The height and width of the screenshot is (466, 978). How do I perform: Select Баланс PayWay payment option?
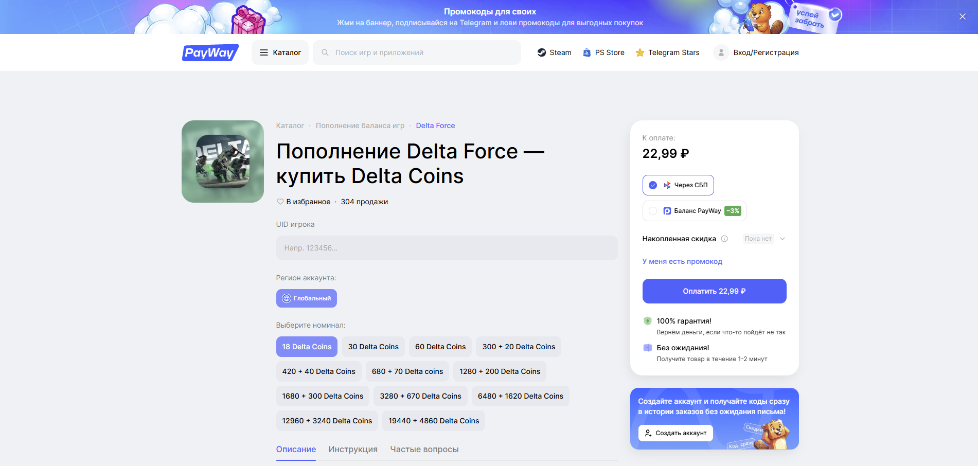pos(694,211)
